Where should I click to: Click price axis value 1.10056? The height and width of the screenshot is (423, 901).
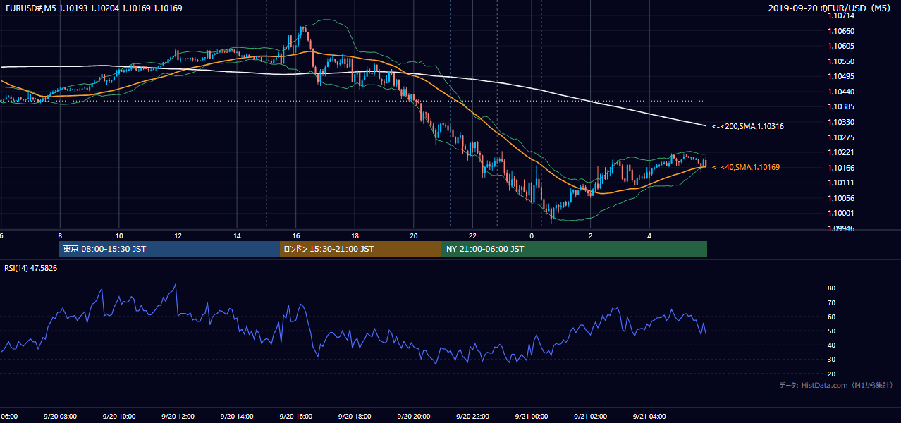click(841, 197)
